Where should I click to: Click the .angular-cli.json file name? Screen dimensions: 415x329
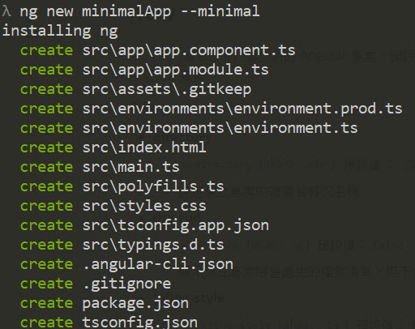point(158,265)
